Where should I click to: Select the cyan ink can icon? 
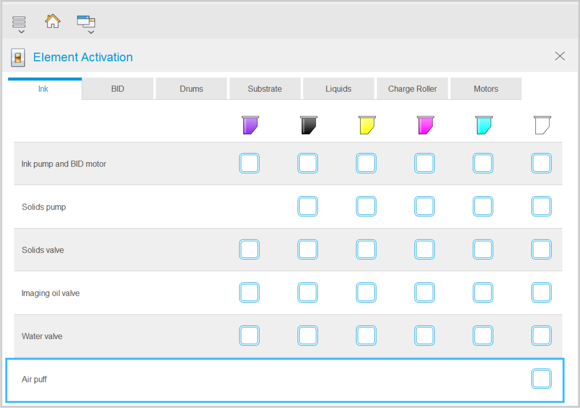coord(484,125)
